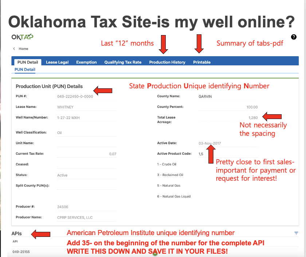Click the County Name field showing GARVIN

[205, 96]
